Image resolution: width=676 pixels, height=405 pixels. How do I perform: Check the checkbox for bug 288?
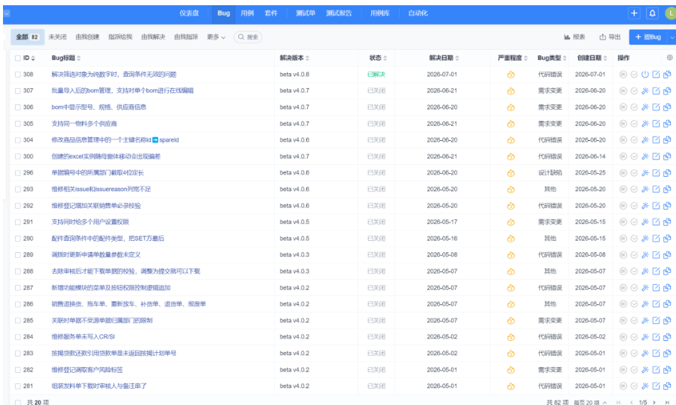coord(18,271)
